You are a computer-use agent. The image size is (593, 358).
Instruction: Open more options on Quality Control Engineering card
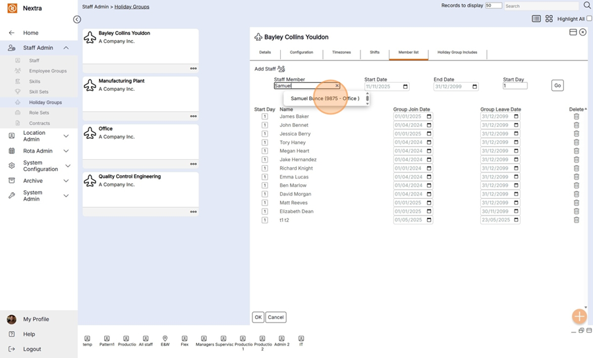click(x=193, y=212)
